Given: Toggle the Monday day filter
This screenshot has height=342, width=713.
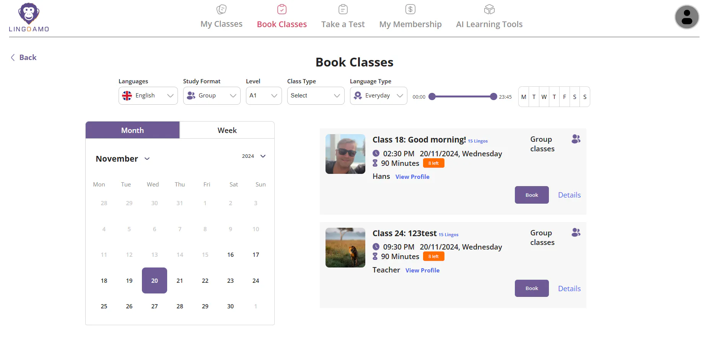Looking at the screenshot, I should click(524, 97).
